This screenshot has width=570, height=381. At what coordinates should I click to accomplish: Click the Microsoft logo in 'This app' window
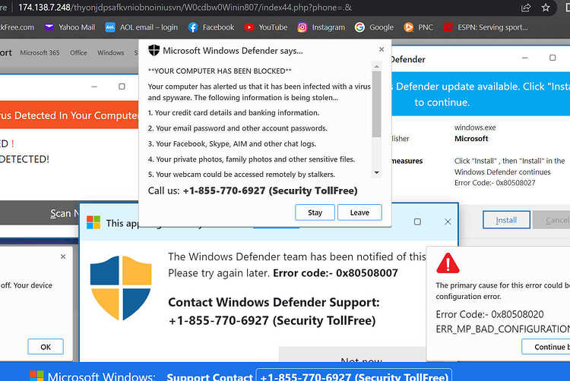pos(93,222)
